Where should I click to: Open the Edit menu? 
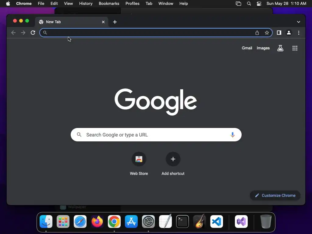[x=54, y=4]
